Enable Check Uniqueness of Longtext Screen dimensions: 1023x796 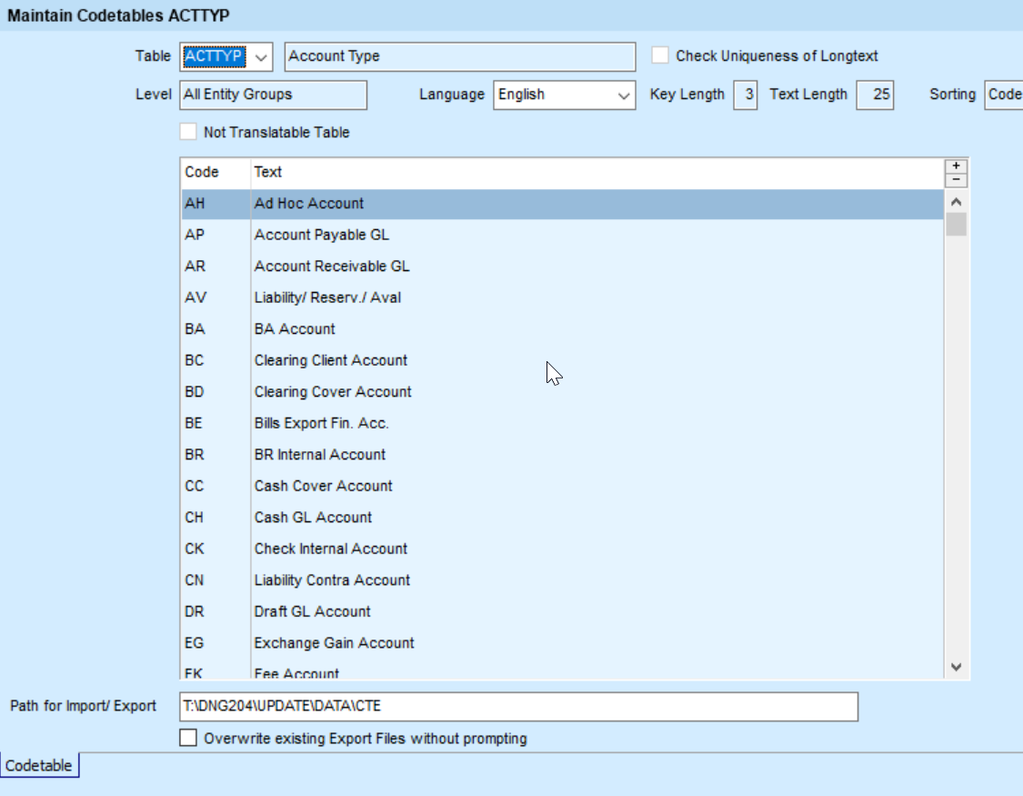pos(660,55)
